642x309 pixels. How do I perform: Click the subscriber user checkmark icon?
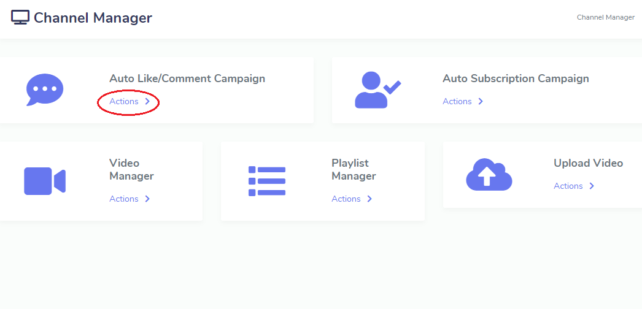pos(378,90)
